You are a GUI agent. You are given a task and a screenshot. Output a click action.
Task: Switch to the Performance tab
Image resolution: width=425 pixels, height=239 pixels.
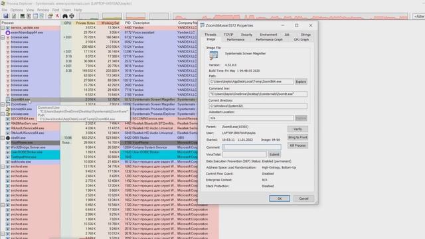pyautogui.click(x=236, y=40)
